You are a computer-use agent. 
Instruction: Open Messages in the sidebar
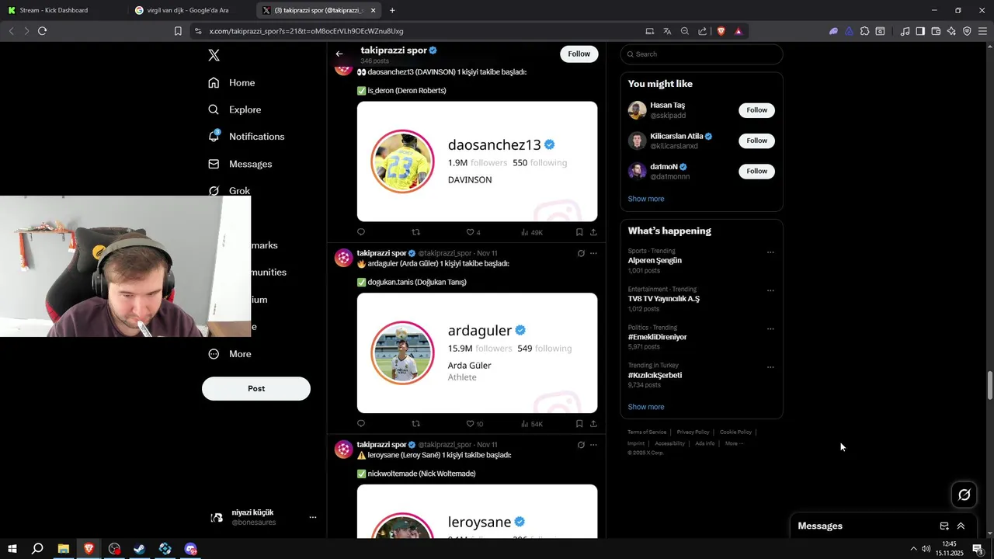pyautogui.click(x=240, y=164)
